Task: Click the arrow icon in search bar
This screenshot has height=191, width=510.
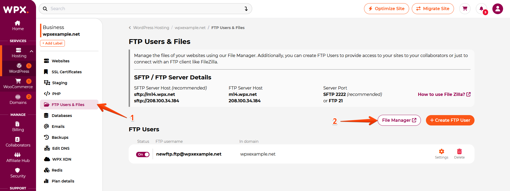Action: [246, 9]
